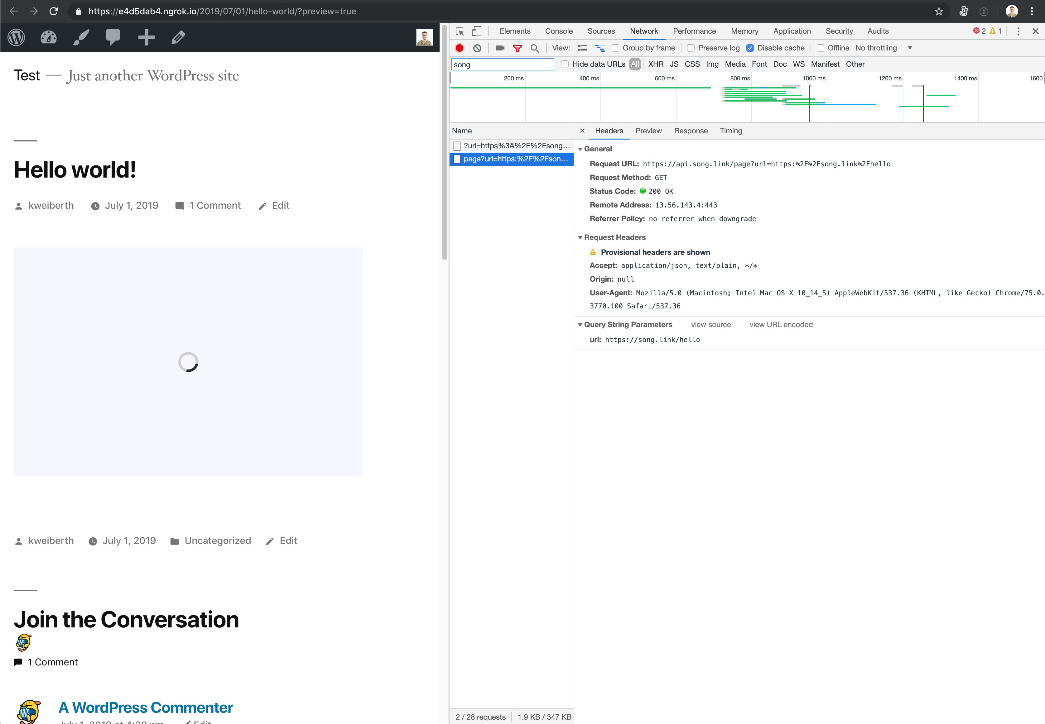
Task: Uncheck the Disable cache checkbox
Action: [751, 48]
